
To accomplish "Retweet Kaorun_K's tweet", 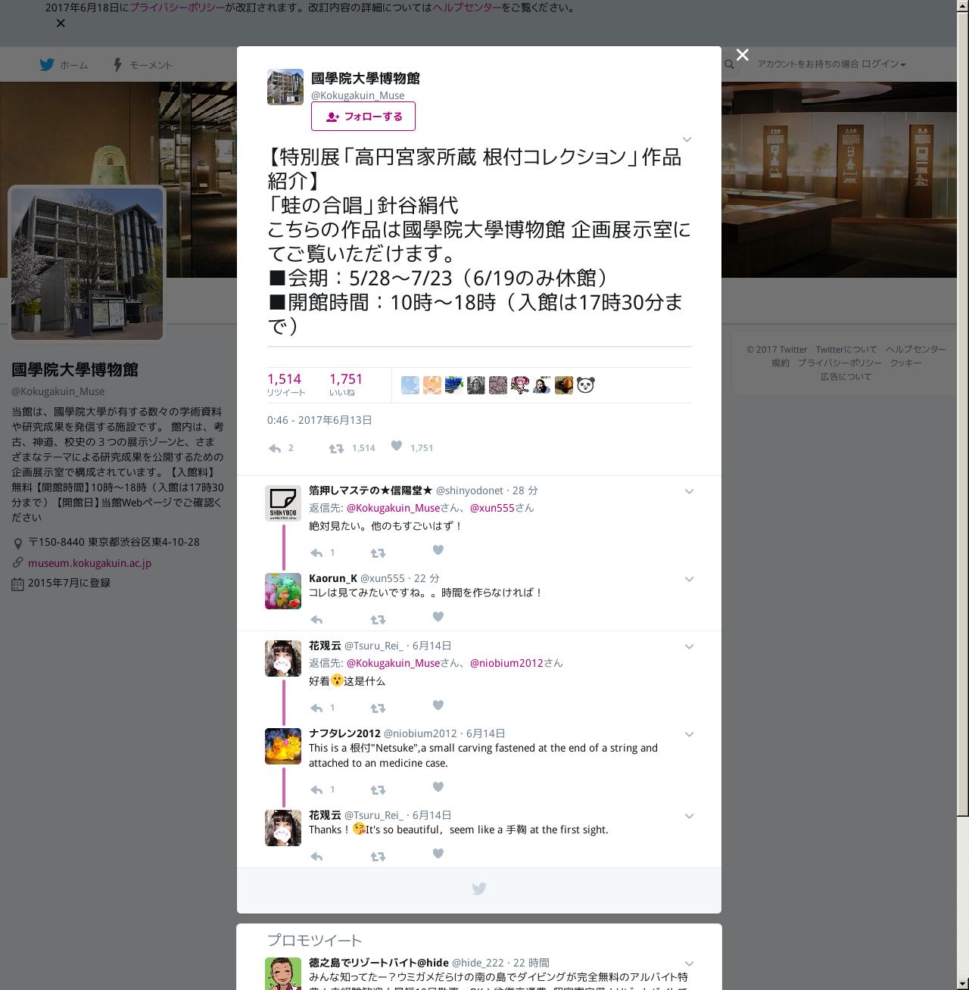I will pos(378,620).
